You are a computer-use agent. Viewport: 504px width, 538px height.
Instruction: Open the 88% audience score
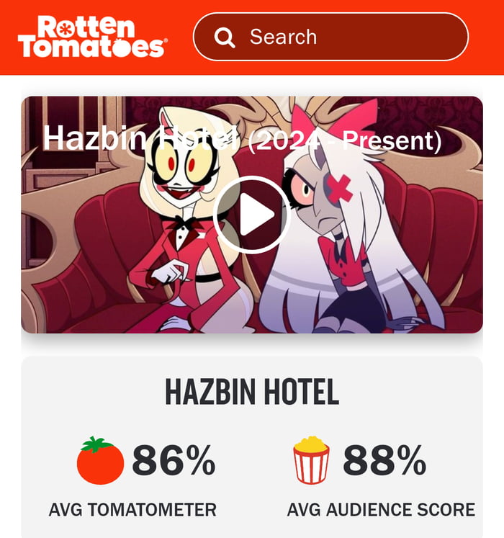[384, 459]
